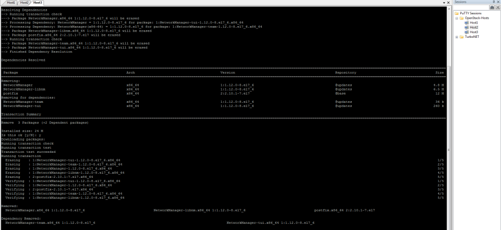The image size is (501, 230).
Task: Switch to the Host1 tab
Action: pos(11,2)
